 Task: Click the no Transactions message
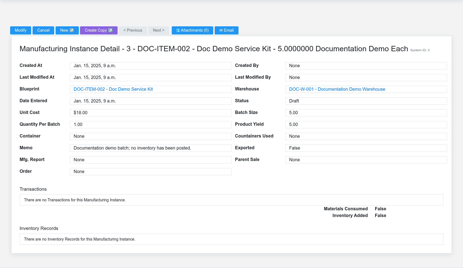[75, 200]
